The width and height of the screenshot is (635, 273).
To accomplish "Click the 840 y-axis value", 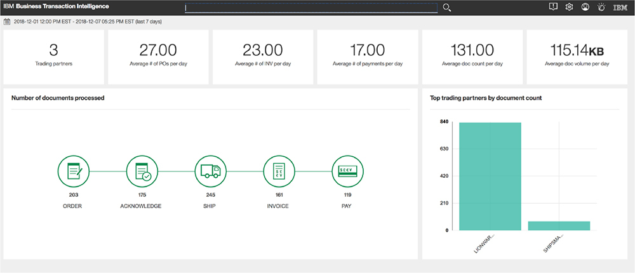I will tap(444, 122).
